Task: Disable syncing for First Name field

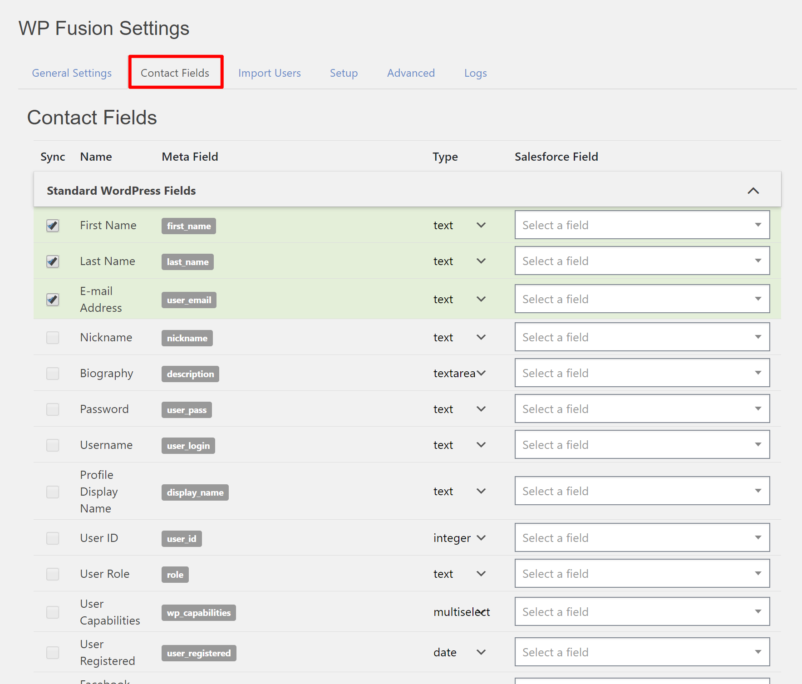Action: click(53, 226)
